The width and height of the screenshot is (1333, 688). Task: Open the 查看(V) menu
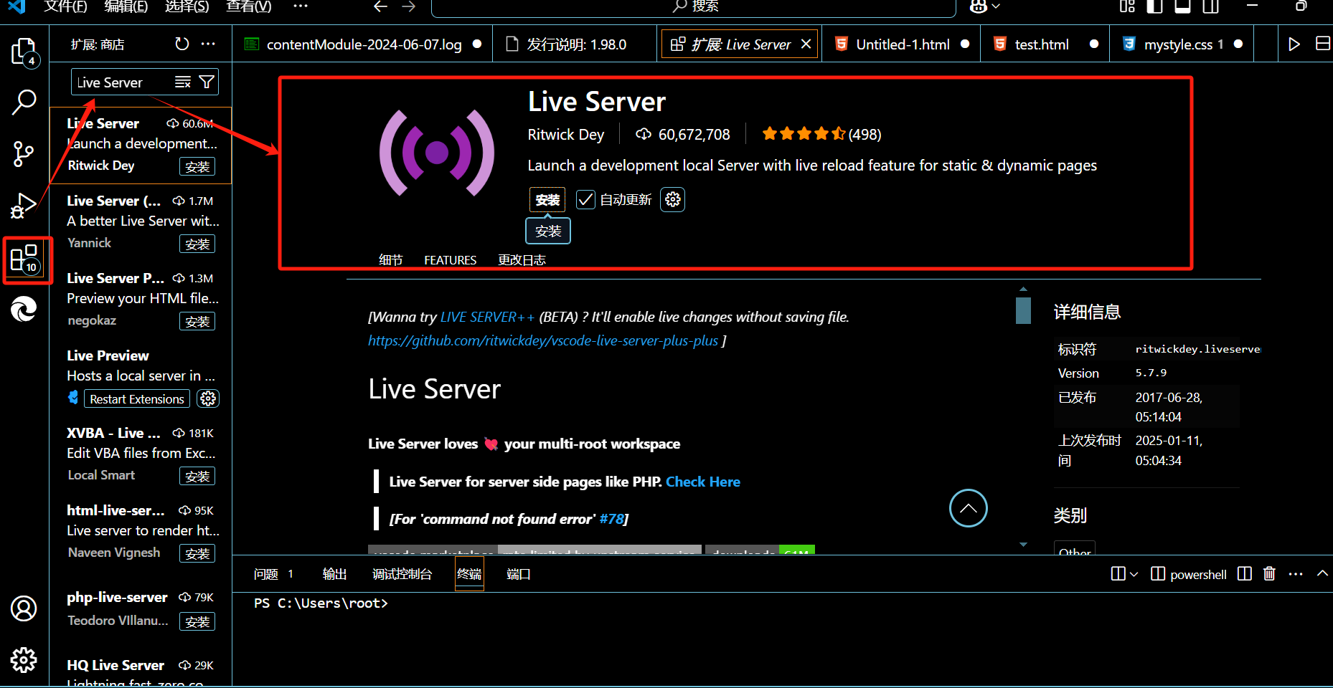coord(249,6)
